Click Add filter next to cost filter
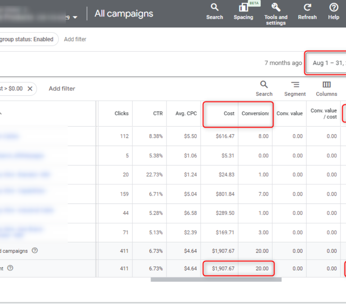The height and width of the screenshot is (304, 346). click(x=62, y=89)
